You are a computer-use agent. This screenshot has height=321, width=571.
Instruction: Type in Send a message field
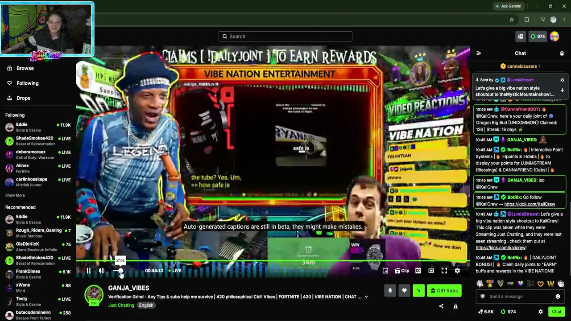coord(520,296)
